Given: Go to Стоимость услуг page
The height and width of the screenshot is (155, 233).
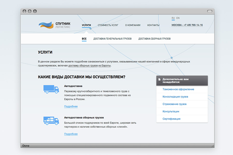Looking at the screenshot, I should (x=108, y=25).
